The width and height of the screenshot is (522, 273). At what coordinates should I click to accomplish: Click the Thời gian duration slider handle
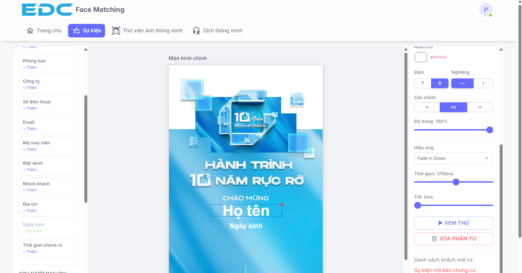pos(456,182)
